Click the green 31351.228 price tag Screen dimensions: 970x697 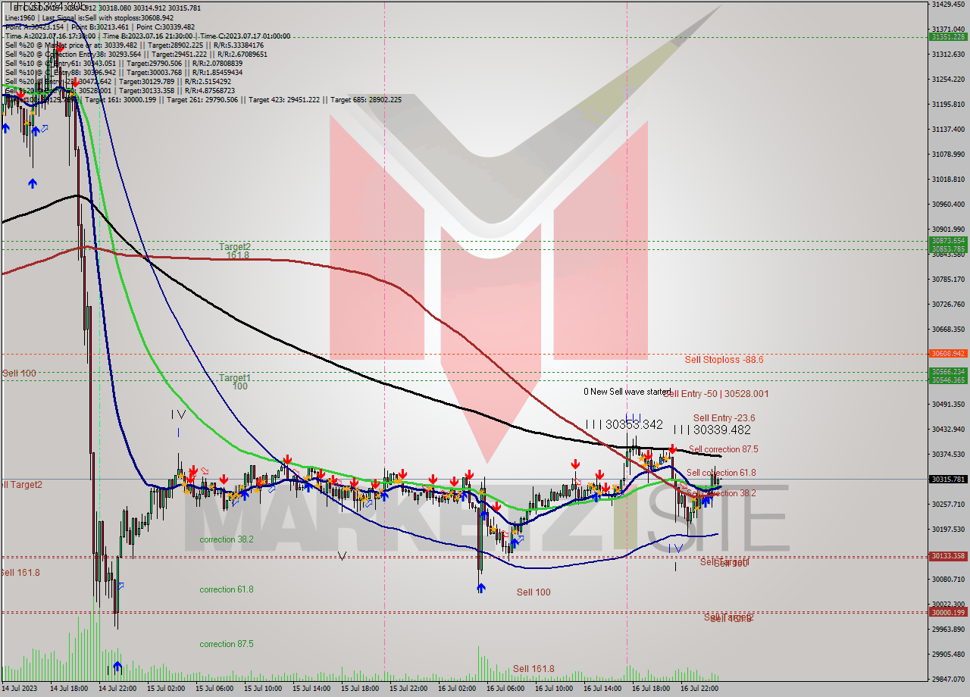[x=948, y=36]
